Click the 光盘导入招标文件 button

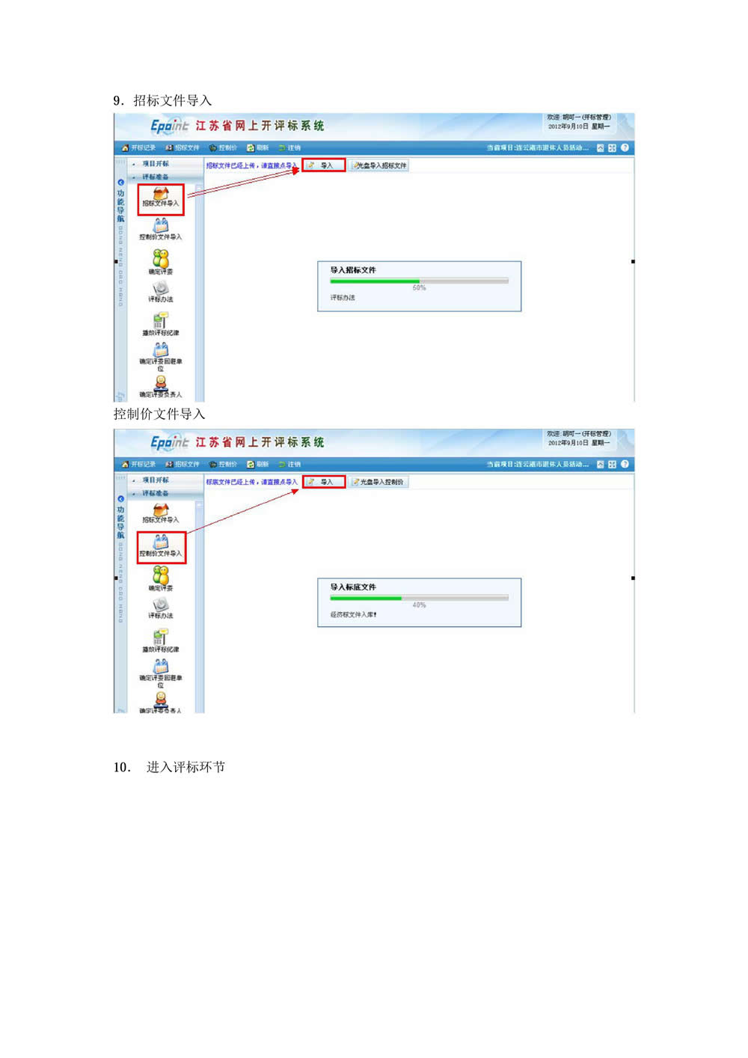(x=379, y=165)
